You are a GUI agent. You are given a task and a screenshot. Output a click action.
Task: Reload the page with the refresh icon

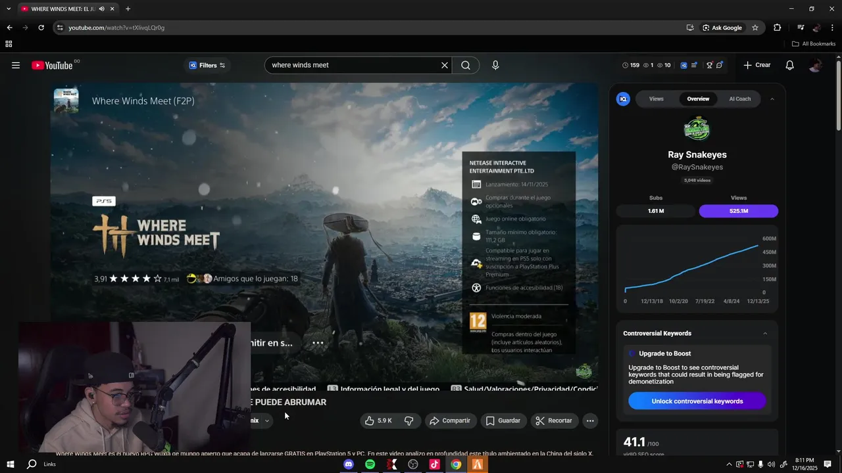click(x=41, y=28)
